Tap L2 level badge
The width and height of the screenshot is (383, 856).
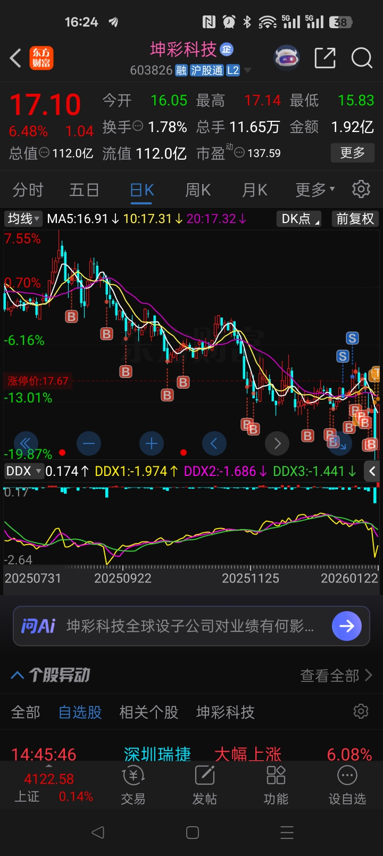[233, 70]
